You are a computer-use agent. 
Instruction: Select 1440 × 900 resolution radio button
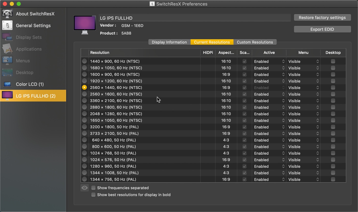point(84,61)
